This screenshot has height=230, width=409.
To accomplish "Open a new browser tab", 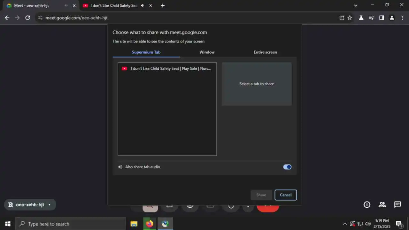I will (163, 5).
